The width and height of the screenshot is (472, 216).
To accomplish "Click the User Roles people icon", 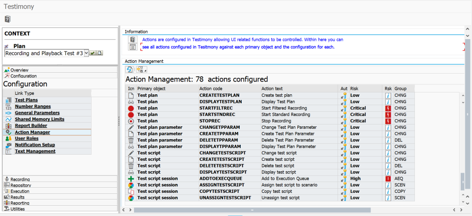I will pyautogui.click(x=8, y=138).
